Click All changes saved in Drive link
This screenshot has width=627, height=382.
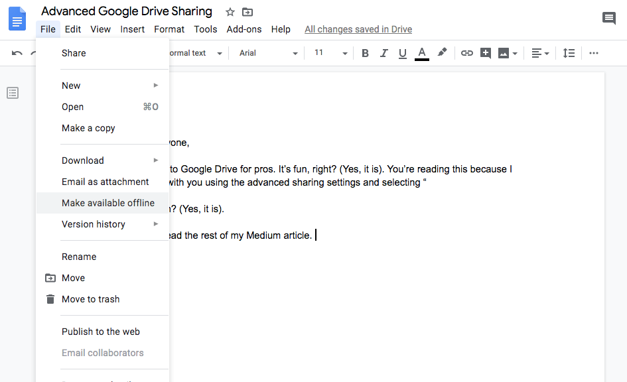coord(358,29)
